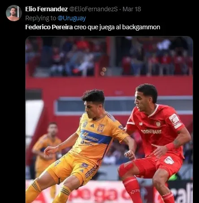Select the bold 'Federico Pereira' text
The width and height of the screenshot is (199, 203).
click(x=49, y=27)
